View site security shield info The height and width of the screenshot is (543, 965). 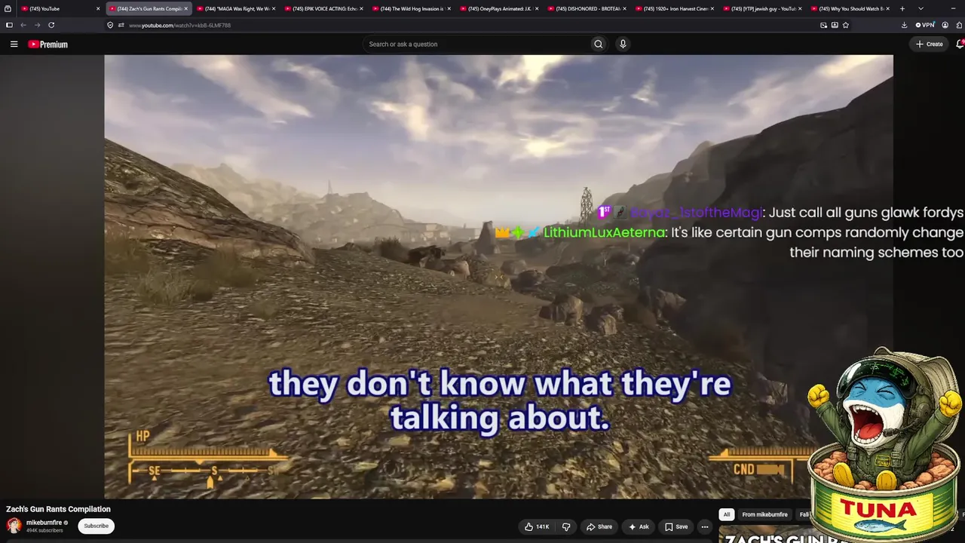[110, 25]
